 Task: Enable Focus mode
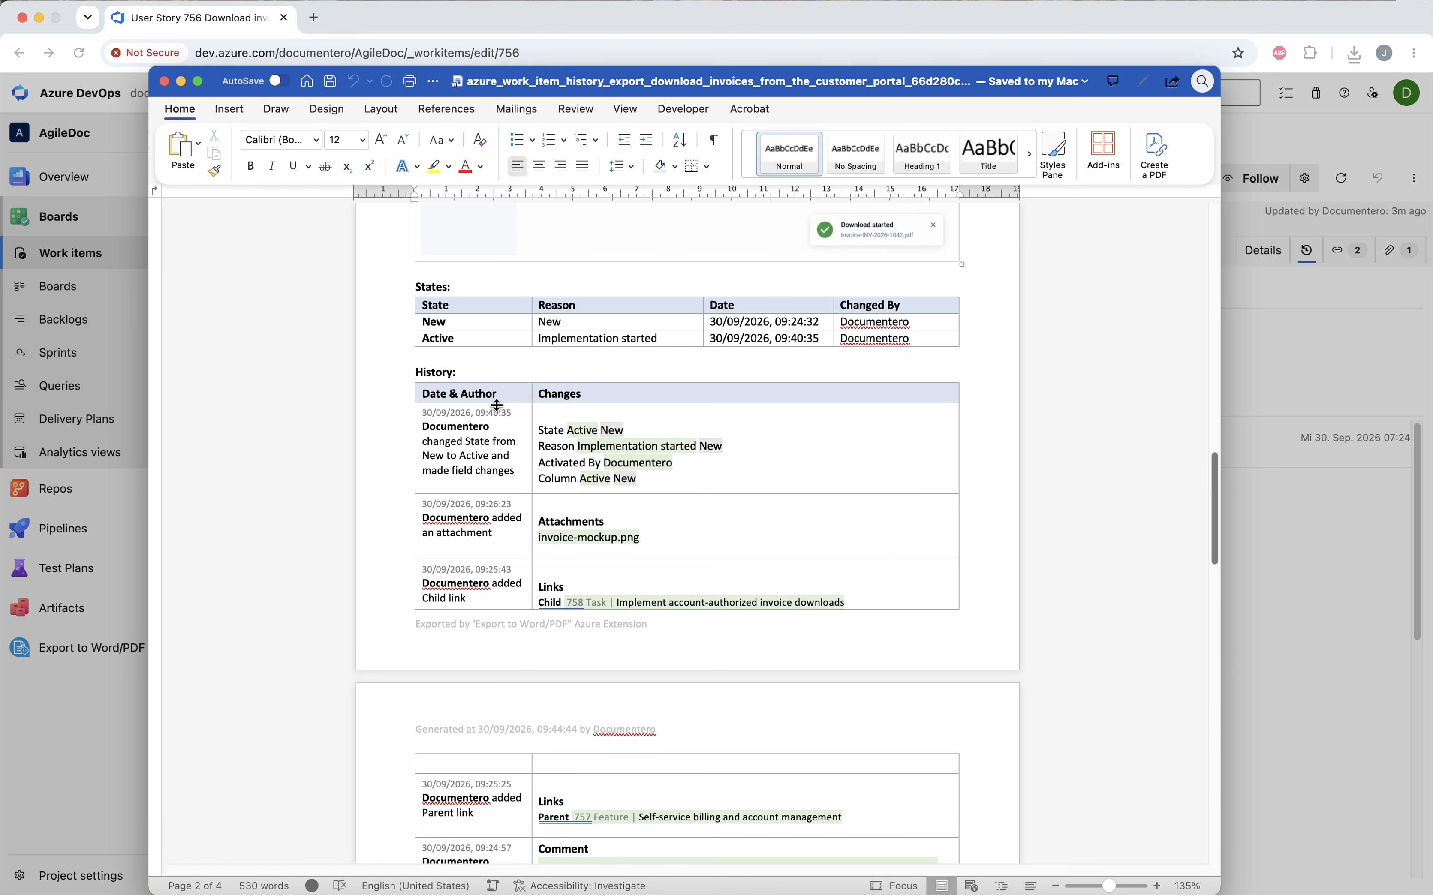pos(894,886)
